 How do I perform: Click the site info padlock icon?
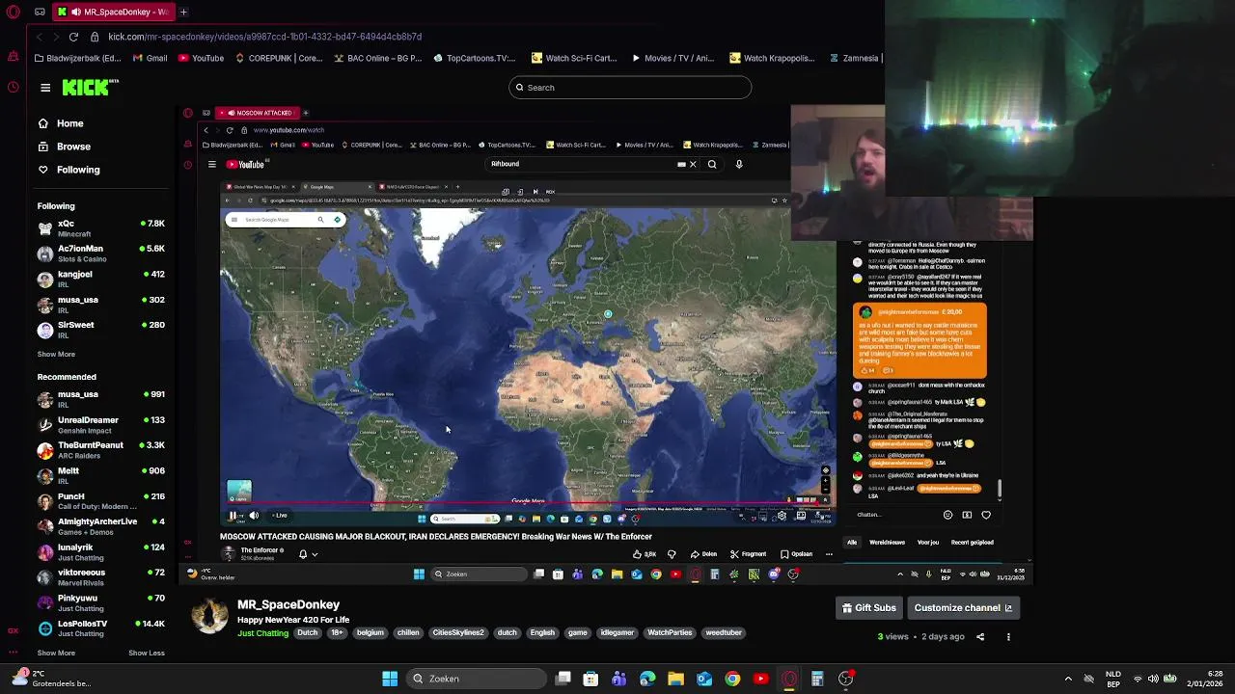tap(95, 37)
